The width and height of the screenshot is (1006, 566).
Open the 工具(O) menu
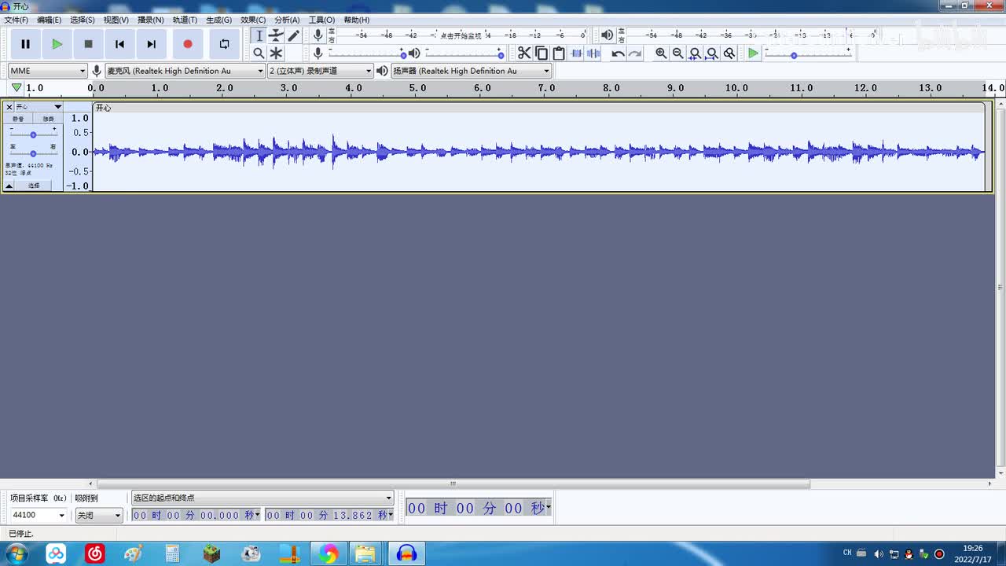coord(321,20)
